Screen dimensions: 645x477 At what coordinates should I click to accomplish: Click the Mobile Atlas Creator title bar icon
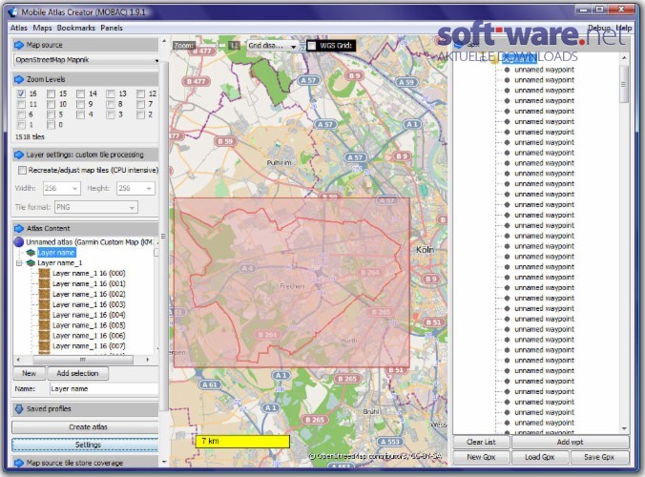click(13, 11)
